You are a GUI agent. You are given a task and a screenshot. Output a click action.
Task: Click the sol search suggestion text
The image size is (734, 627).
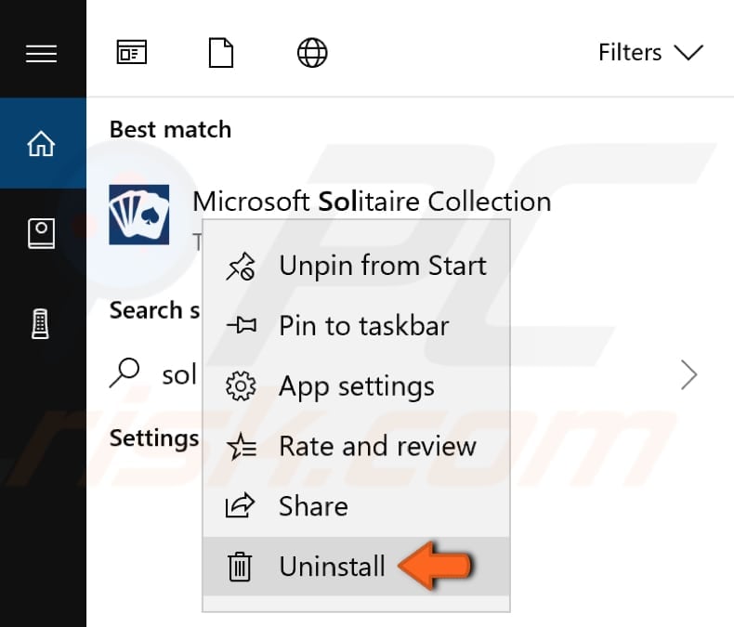click(179, 375)
